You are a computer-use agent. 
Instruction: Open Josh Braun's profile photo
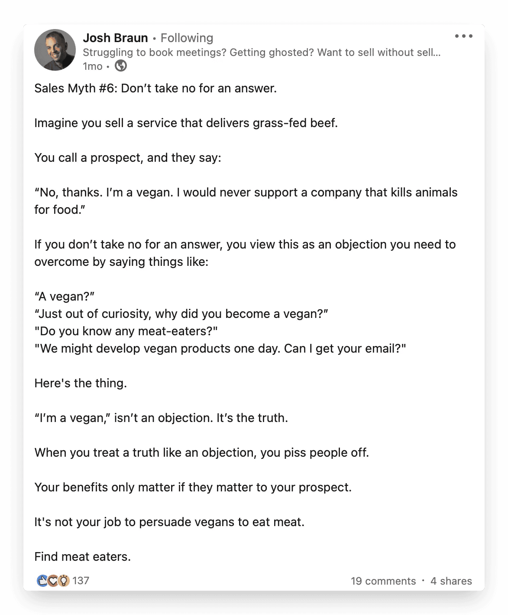click(55, 50)
